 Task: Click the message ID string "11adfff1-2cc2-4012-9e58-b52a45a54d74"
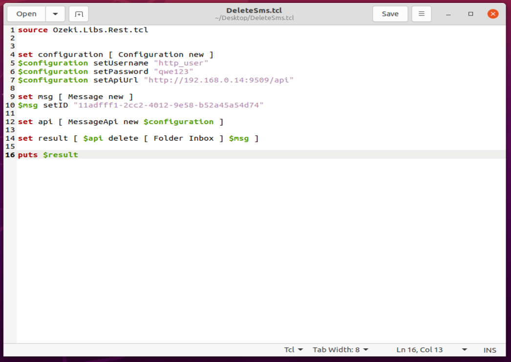pos(169,105)
